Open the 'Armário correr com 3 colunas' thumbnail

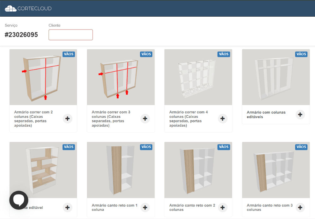point(121,77)
